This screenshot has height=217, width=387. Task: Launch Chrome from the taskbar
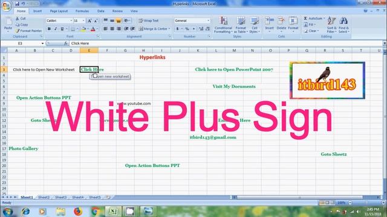[96, 212]
